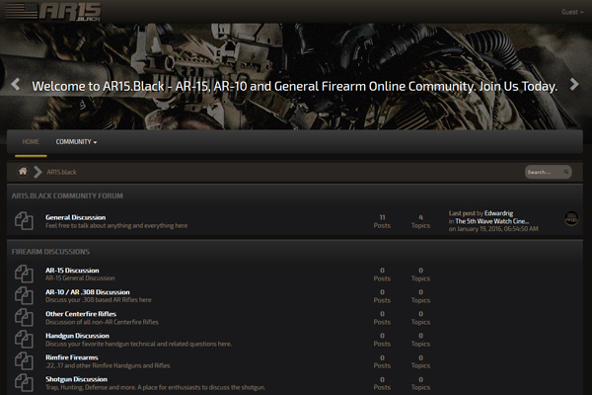The width and height of the screenshot is (592, 395).
Task: Click the Rimfire Firearms forum icon
Action: coord(24,361)
